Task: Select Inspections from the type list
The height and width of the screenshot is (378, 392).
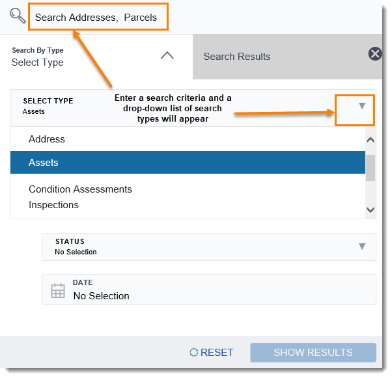Action: pos(53,205)
